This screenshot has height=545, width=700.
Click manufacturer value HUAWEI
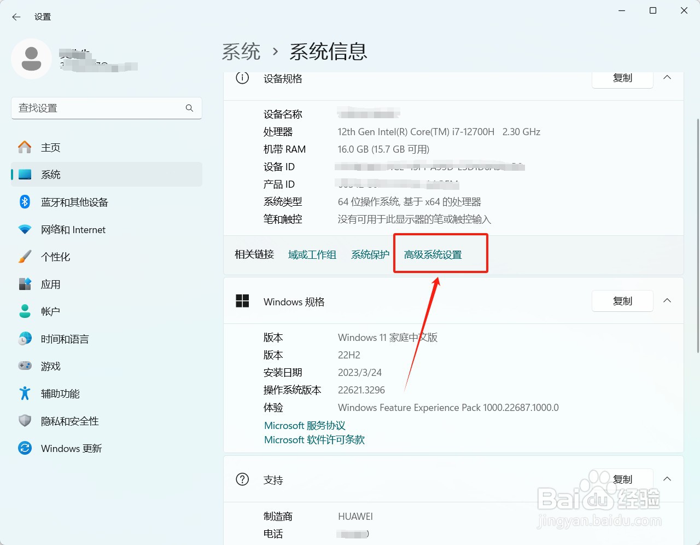click(355, 517)
